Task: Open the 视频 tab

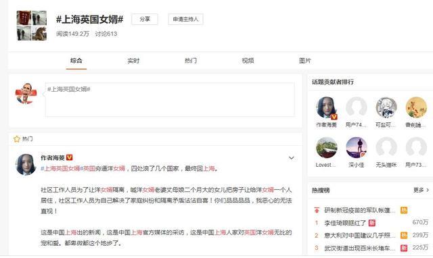Action: (x=248, y=61)
